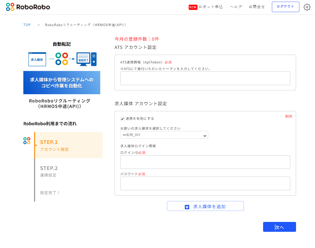Click 求人媒体を追加 button
Image resolution: width=315 pixels, height=248 pixels.
pos(205,206)
